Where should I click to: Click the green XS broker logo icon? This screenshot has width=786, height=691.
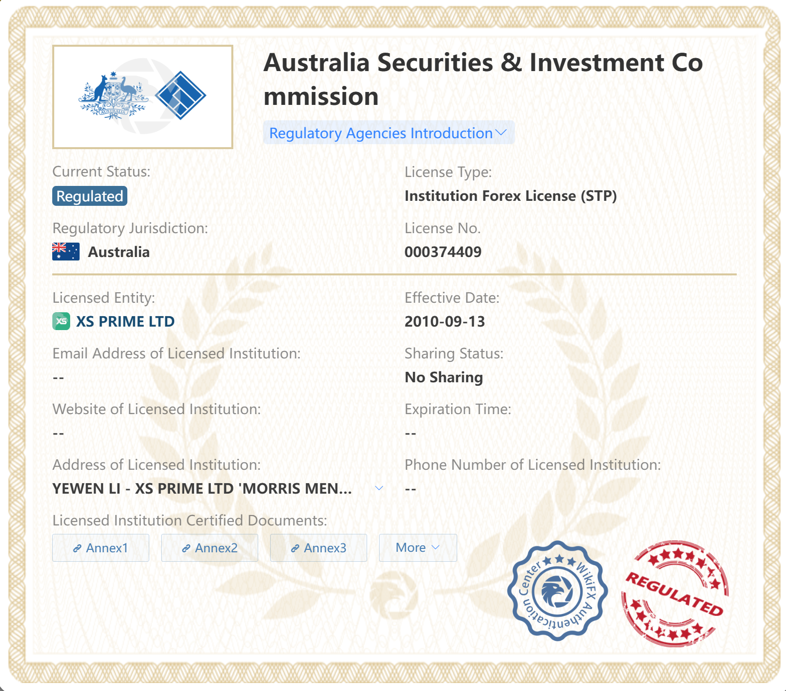(x=61, y=321)
